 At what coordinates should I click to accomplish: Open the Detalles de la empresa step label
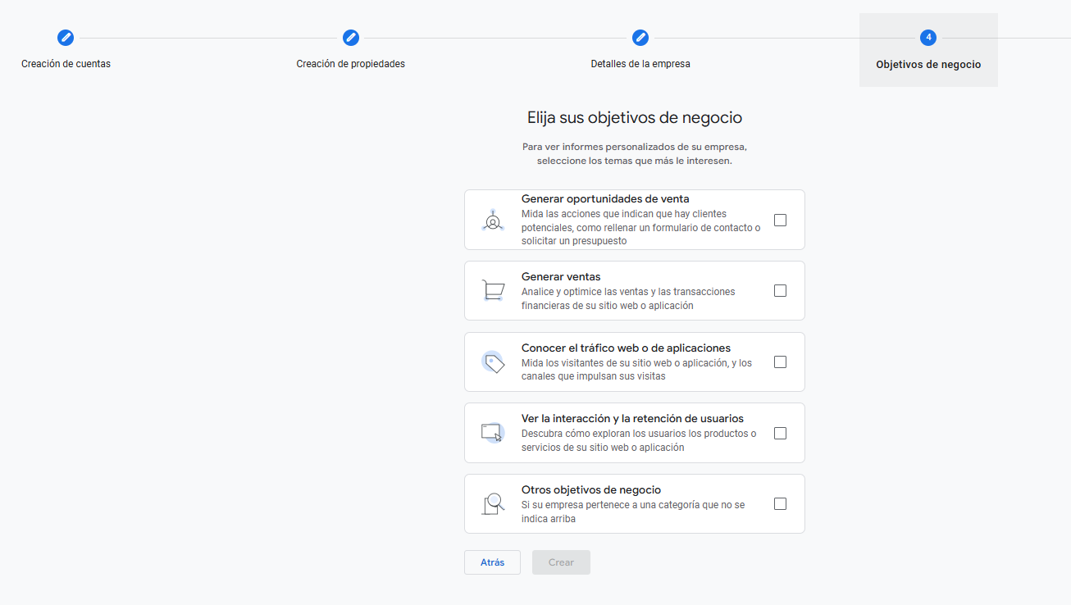pyautogui.click(x=640, y=64)
